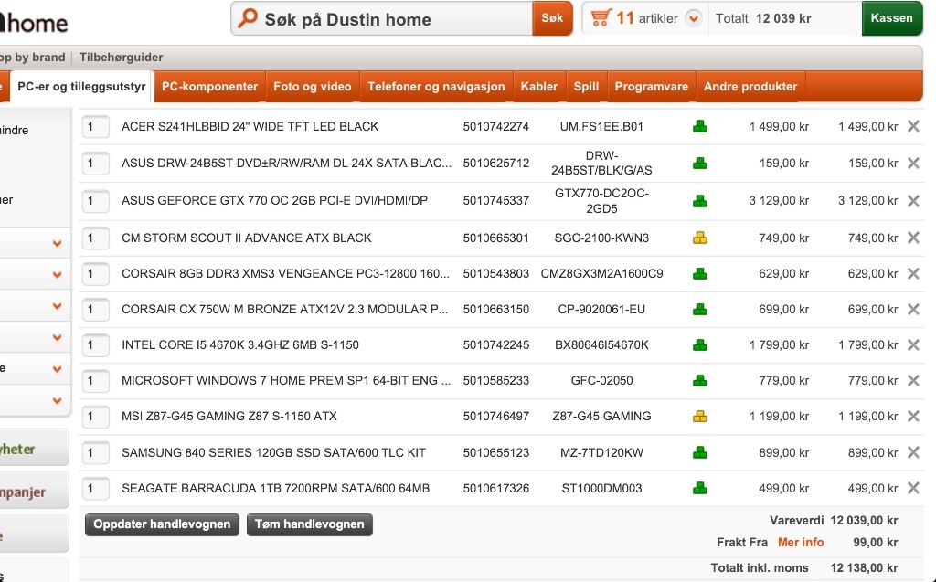Open the PC-komponenter tab
Viewport: 936px width, 582px height.
[x=209, y=87]
